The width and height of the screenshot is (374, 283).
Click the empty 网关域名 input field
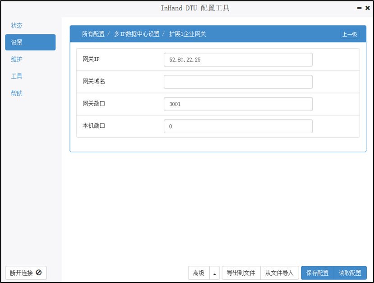click(238, 82)
